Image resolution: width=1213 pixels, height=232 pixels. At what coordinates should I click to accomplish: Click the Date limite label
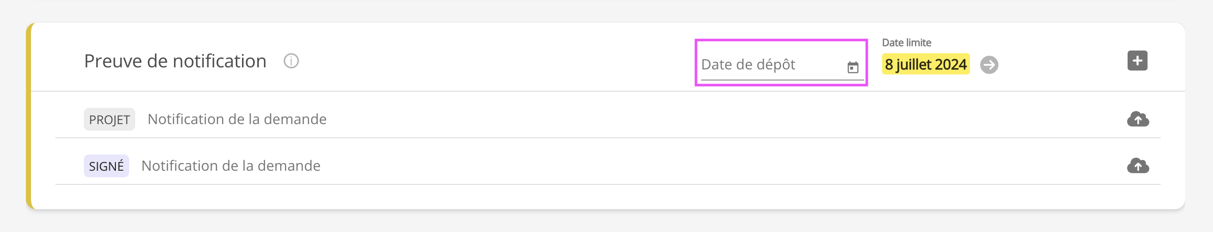[x=906, y=43]
